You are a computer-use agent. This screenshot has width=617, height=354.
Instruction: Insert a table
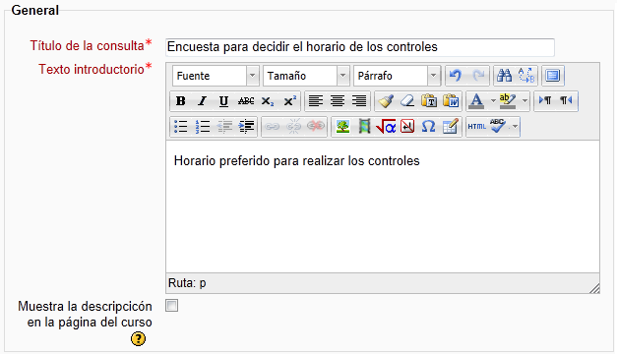(450, 127)
